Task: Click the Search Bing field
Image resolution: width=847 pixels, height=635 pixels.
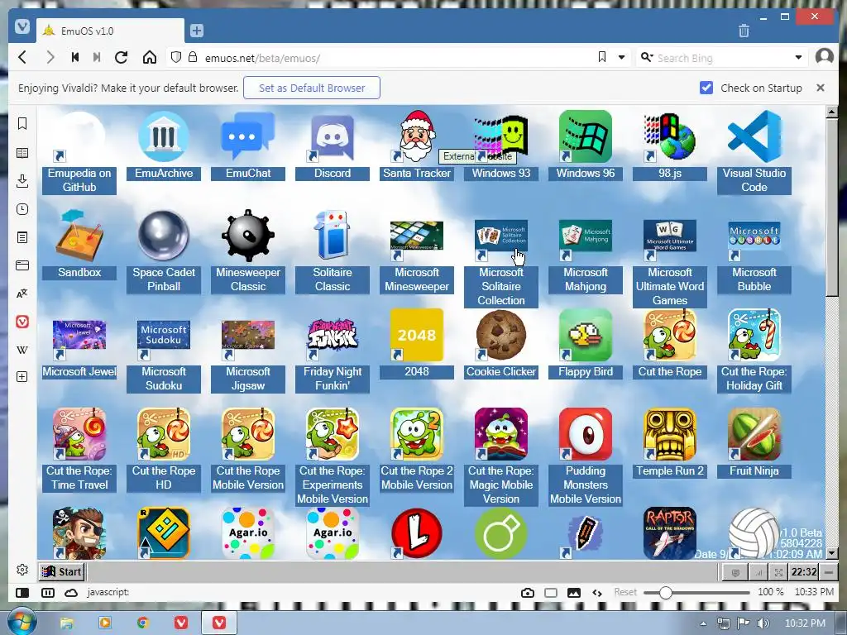Action: [x=720, y=58]
